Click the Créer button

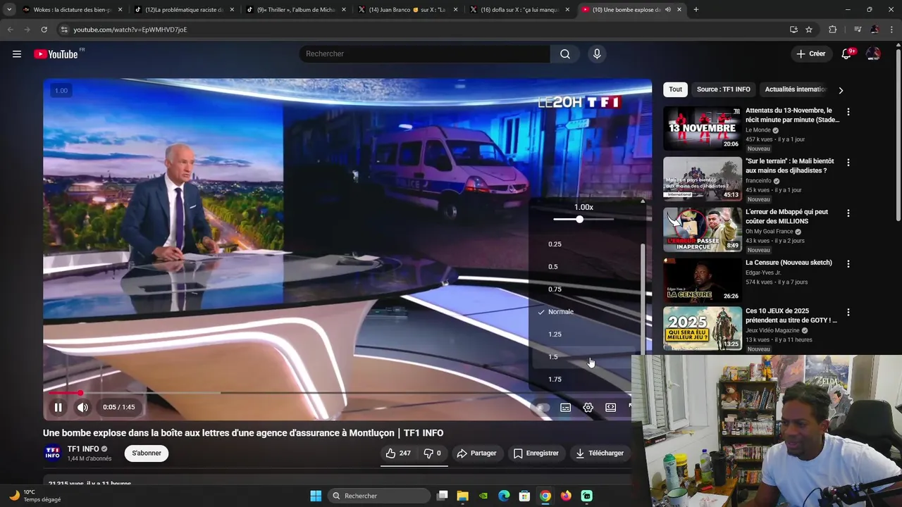(x=810, y=54)
